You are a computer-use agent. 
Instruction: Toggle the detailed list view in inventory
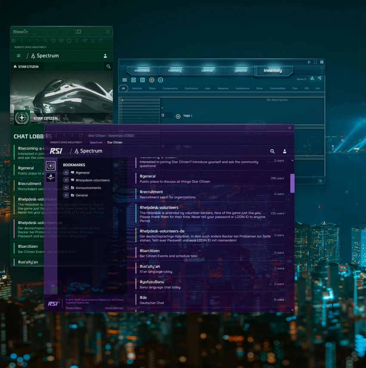click(x=143, y=80)
